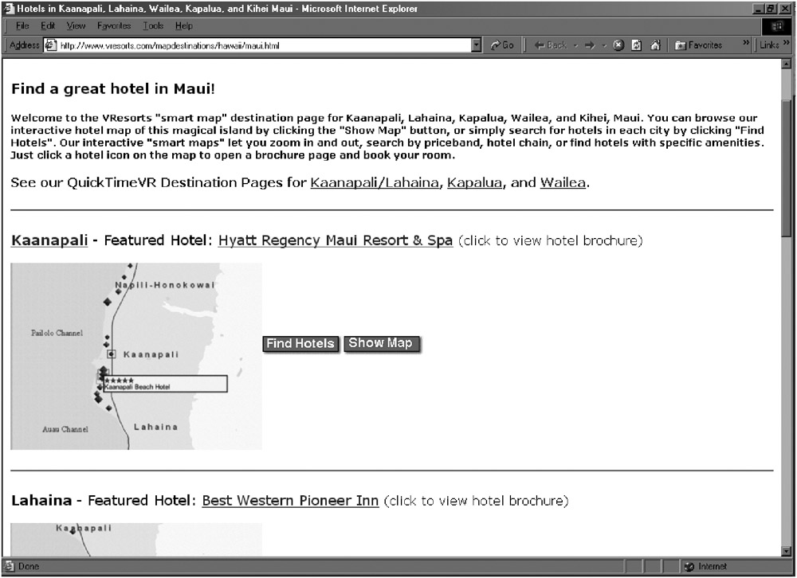Click the vertical scrollbar down arrow

click(786, 551)
